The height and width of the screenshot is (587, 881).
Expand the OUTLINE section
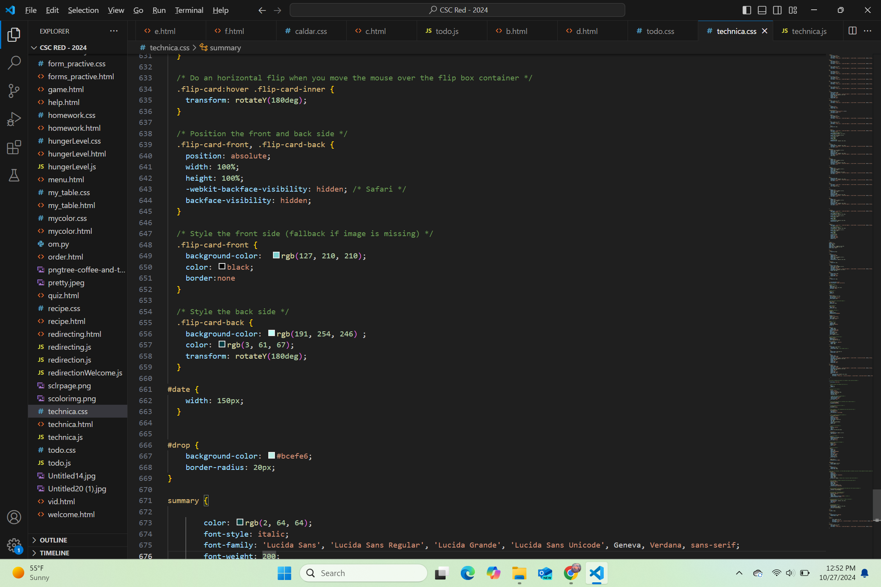[54, 540]
